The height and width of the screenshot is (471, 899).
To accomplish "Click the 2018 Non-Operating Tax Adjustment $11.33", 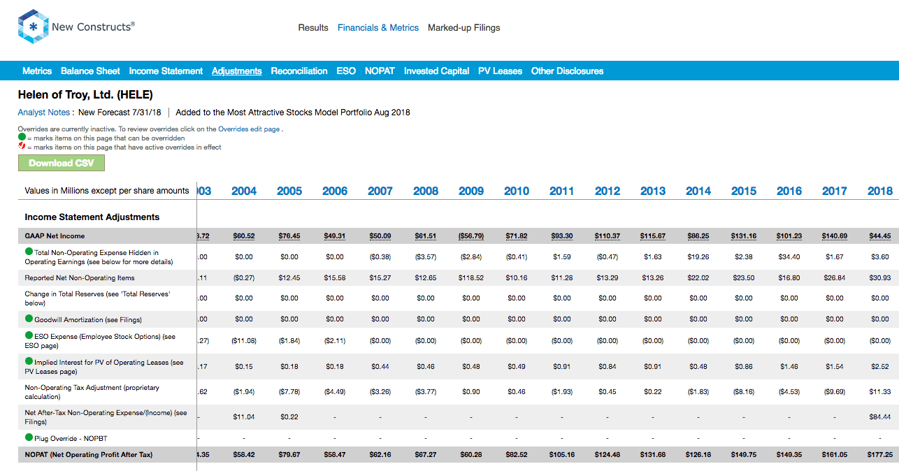I will coord(879,392).
